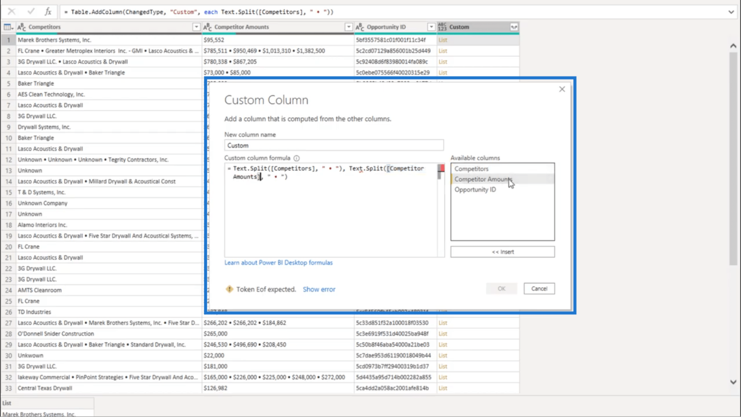
Task: Click the << Insert button
Action: click(x=502, y=252)
